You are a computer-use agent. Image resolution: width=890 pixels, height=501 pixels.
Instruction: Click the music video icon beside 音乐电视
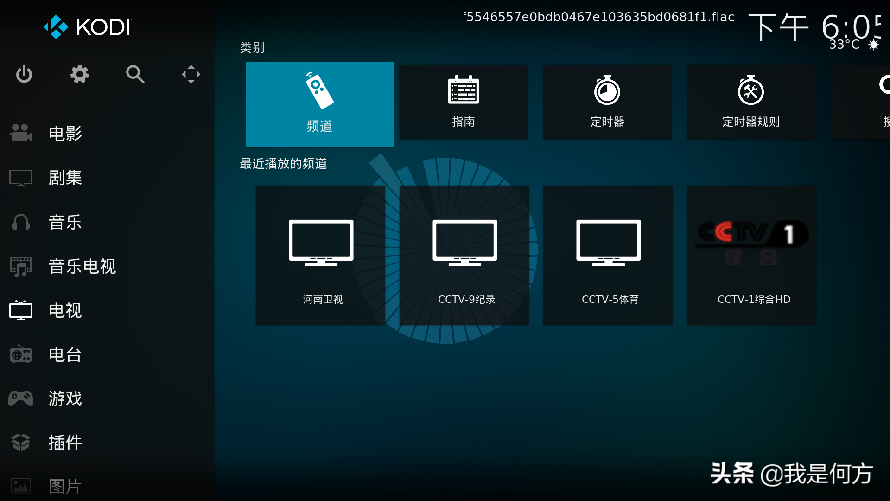(x=21, y=266)
